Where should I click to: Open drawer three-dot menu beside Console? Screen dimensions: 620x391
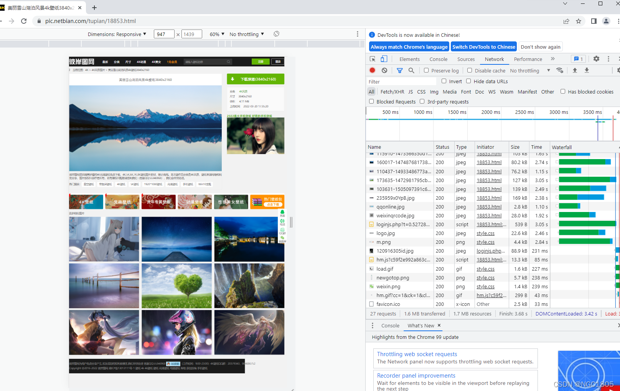tap(372, 325)
